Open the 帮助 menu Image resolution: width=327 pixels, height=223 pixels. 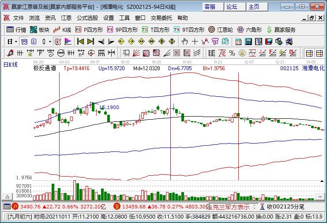click(183, 18)
